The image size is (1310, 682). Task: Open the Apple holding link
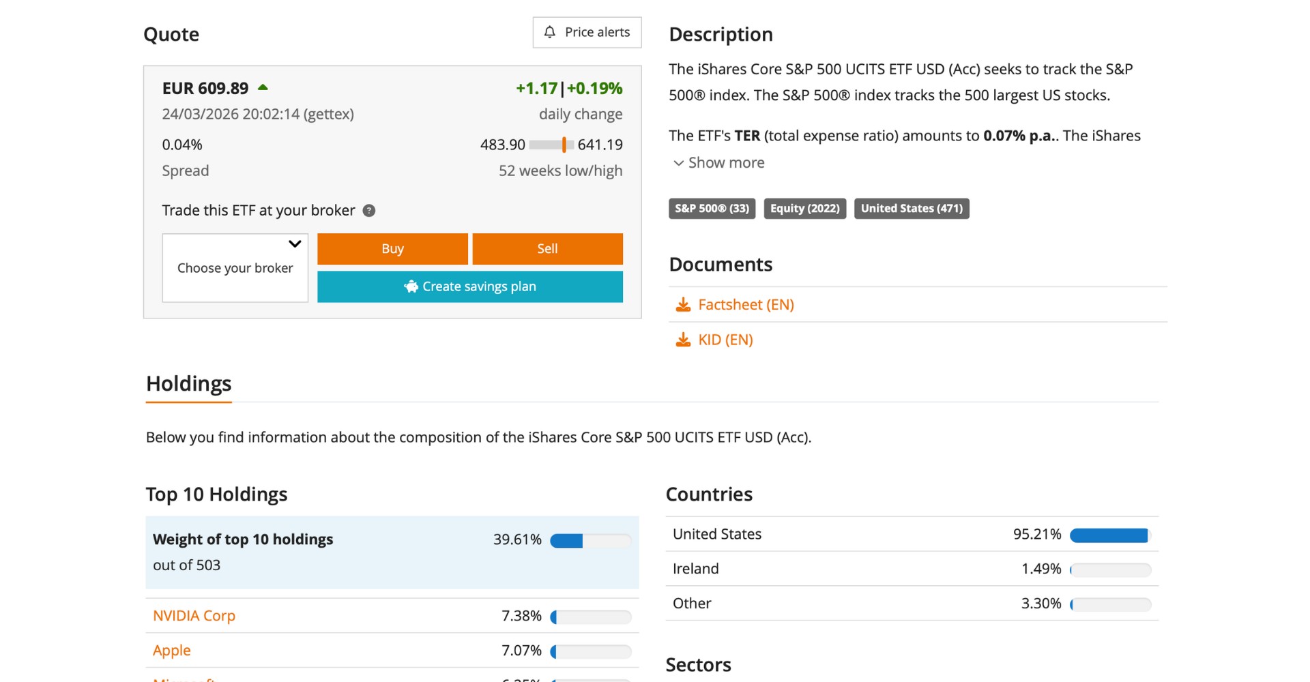point(172,651)
